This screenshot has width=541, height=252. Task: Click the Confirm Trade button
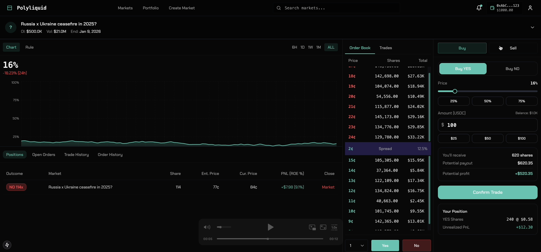[487, 192]
